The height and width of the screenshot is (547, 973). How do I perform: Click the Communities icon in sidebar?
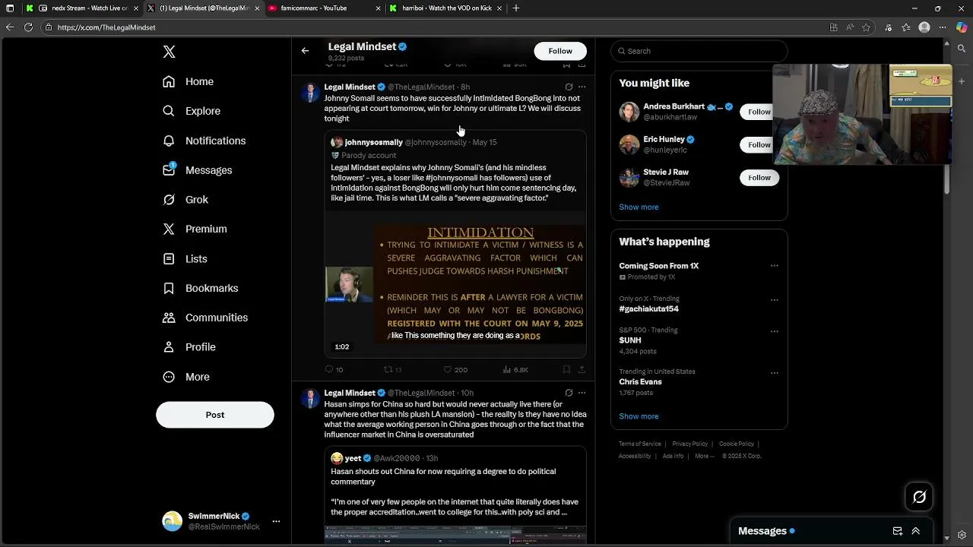169,318
